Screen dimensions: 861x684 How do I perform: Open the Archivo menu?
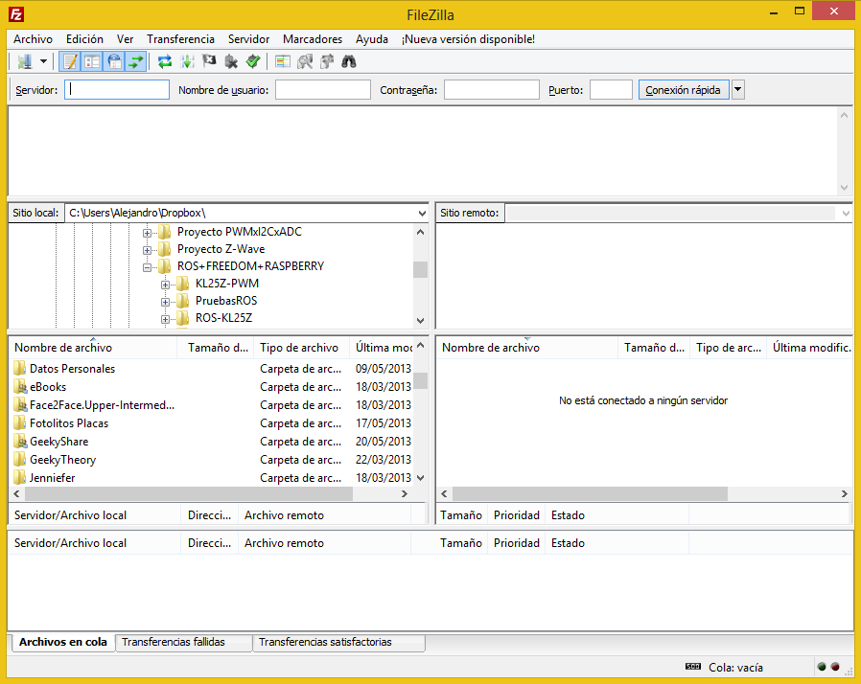(x=33, y=39)
